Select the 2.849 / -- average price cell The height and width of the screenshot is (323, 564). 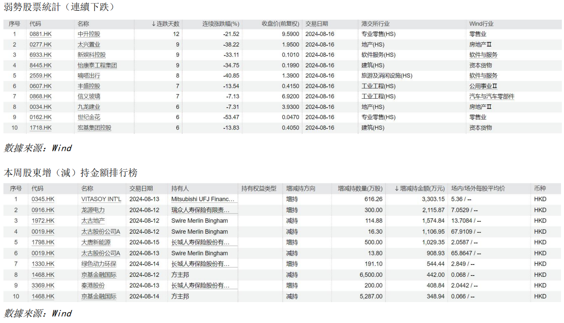point(464,264)
